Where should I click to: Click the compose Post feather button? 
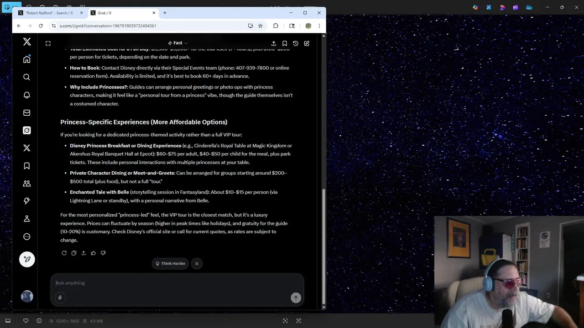pyautogui.click(x=27, y=259)
